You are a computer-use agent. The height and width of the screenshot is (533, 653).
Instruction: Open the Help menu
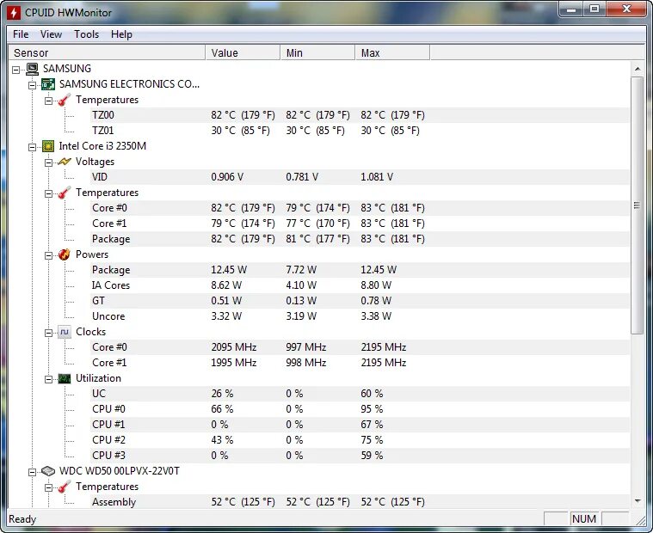pyautogui.click(x=121, y=34)
